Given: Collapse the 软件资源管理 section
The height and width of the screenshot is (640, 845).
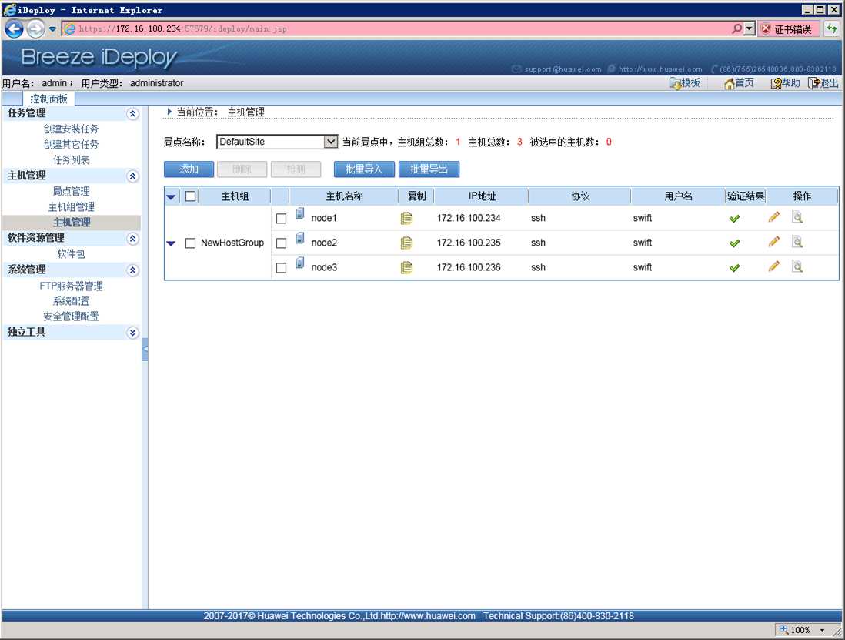Looking at the screenshot, I should pos(132,239).
